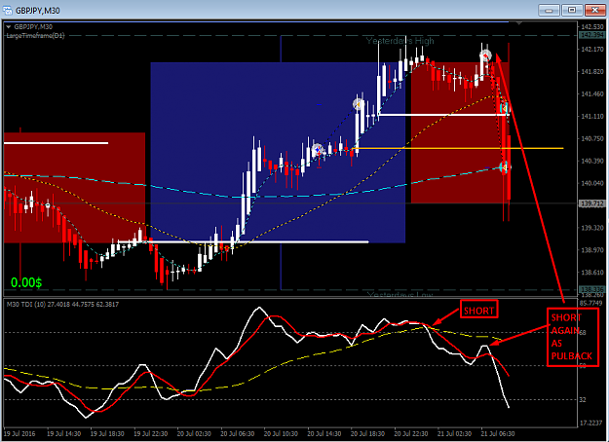Click the chart shift triangle marker on the top edge
Image resolution: width=609 pixels, height=442 pixels.
(519, 23)
